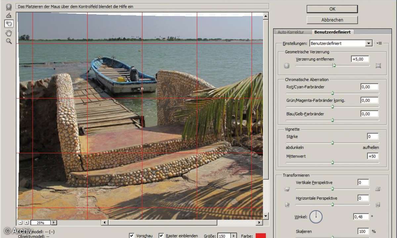Click the help text about 'Platzieren der Maus'
The height and width of the screenshot is (238, 397).
pos(76,6)
